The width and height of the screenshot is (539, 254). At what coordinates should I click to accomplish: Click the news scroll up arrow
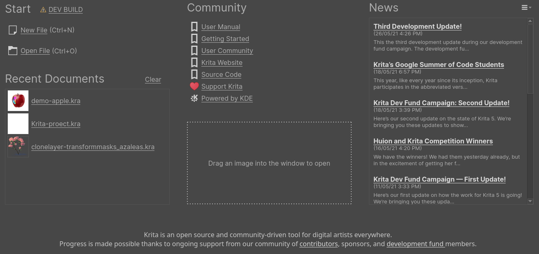point(530,21)
